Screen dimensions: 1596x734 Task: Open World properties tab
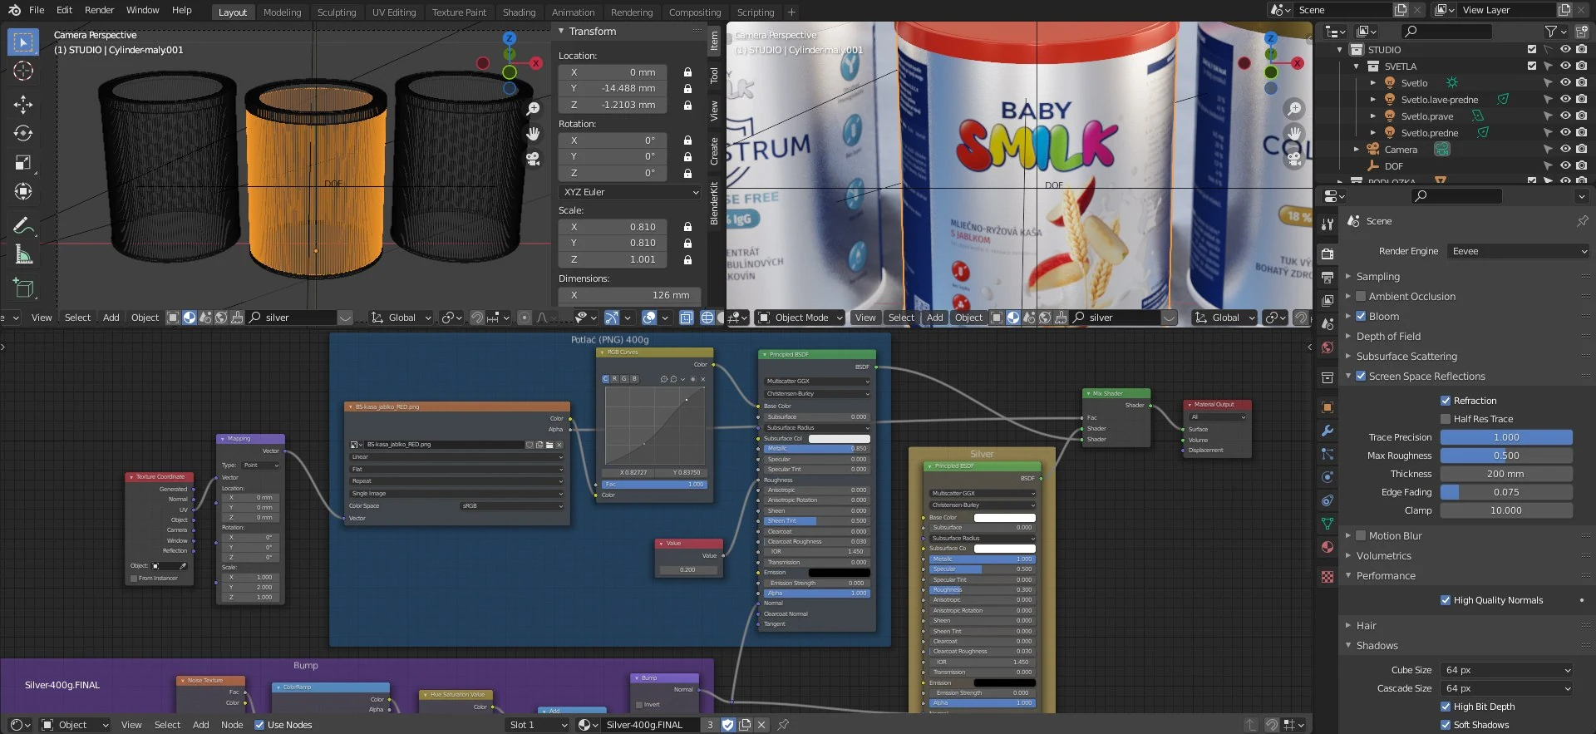(x=1328, y=347)
